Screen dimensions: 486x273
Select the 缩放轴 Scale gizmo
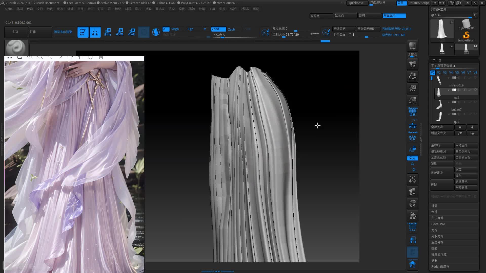pos(119,32)
